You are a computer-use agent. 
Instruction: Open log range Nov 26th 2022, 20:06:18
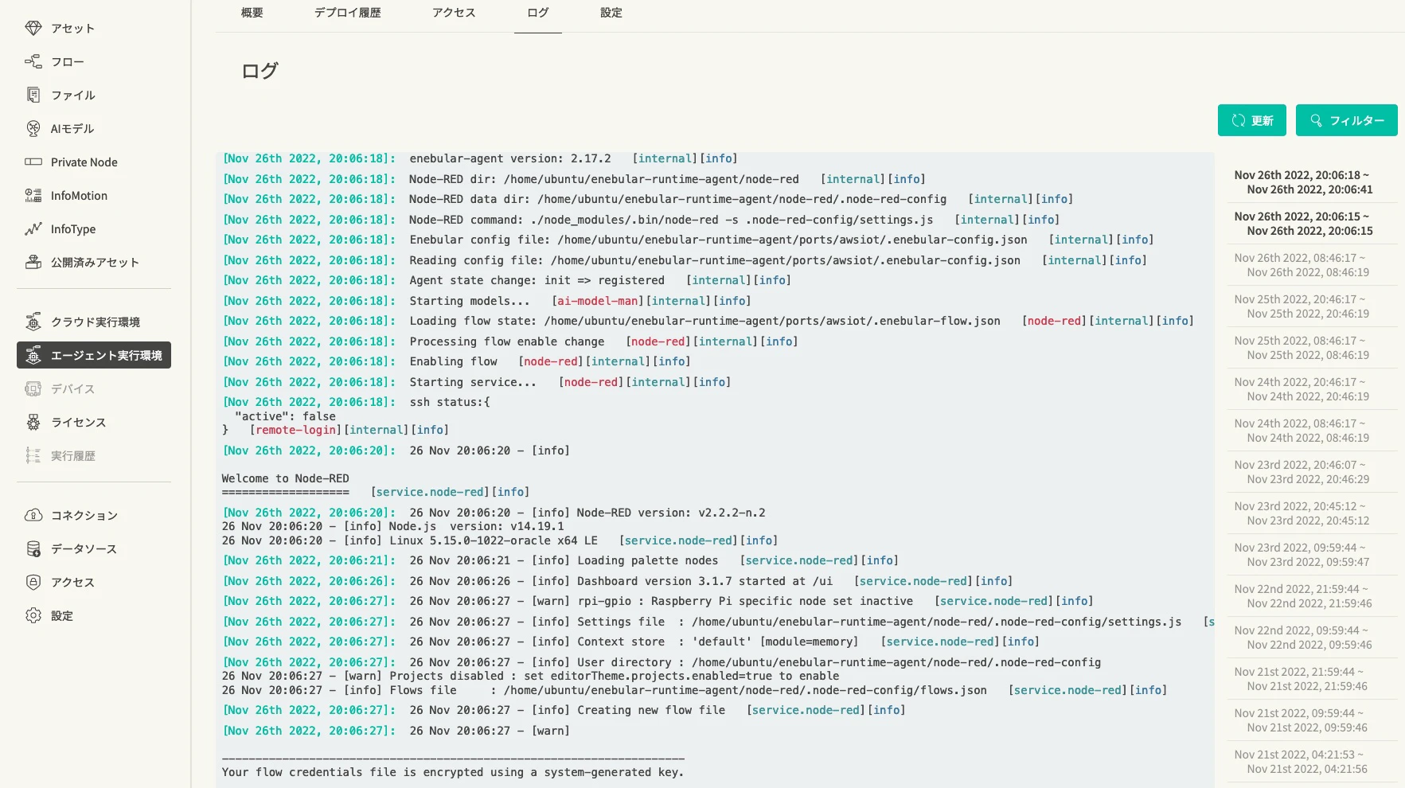coord(1312,182)
